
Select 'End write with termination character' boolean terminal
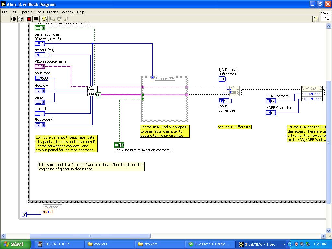tap(119, 145)
